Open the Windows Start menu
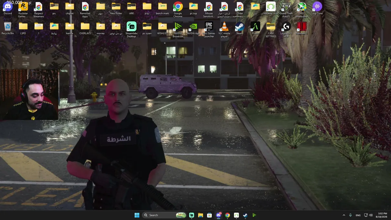The height and width of the screenshot is (220, 391). pos(137,215)
